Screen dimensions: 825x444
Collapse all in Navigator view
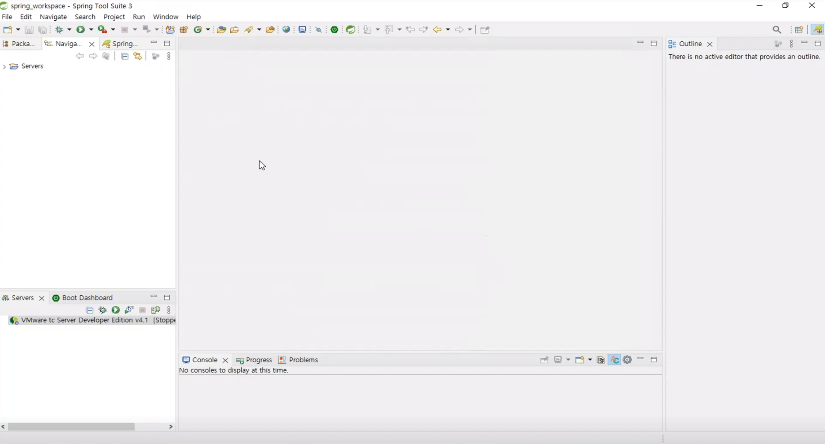125,56
